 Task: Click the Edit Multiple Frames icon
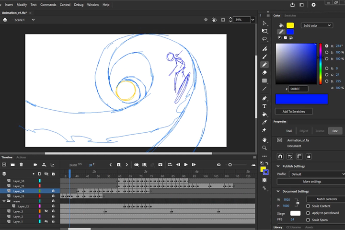point(144,165)
